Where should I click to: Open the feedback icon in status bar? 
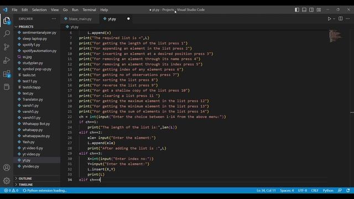[340, 190]
